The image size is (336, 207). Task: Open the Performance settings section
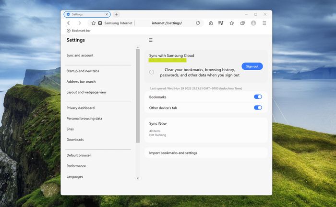click(x=76, y=166)
